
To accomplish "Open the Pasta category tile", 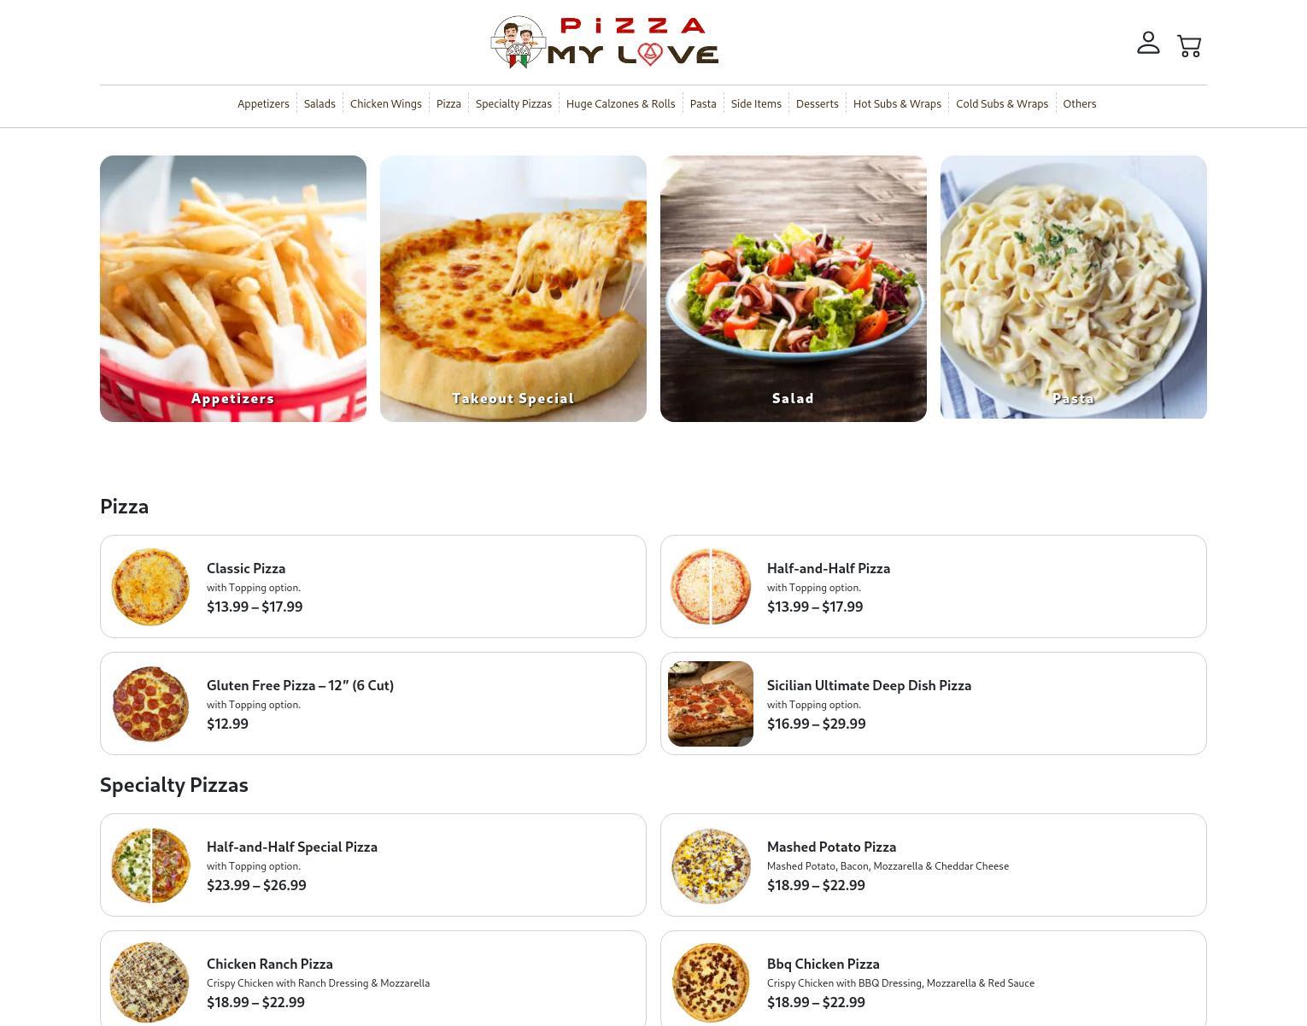I will (1074, 287).
